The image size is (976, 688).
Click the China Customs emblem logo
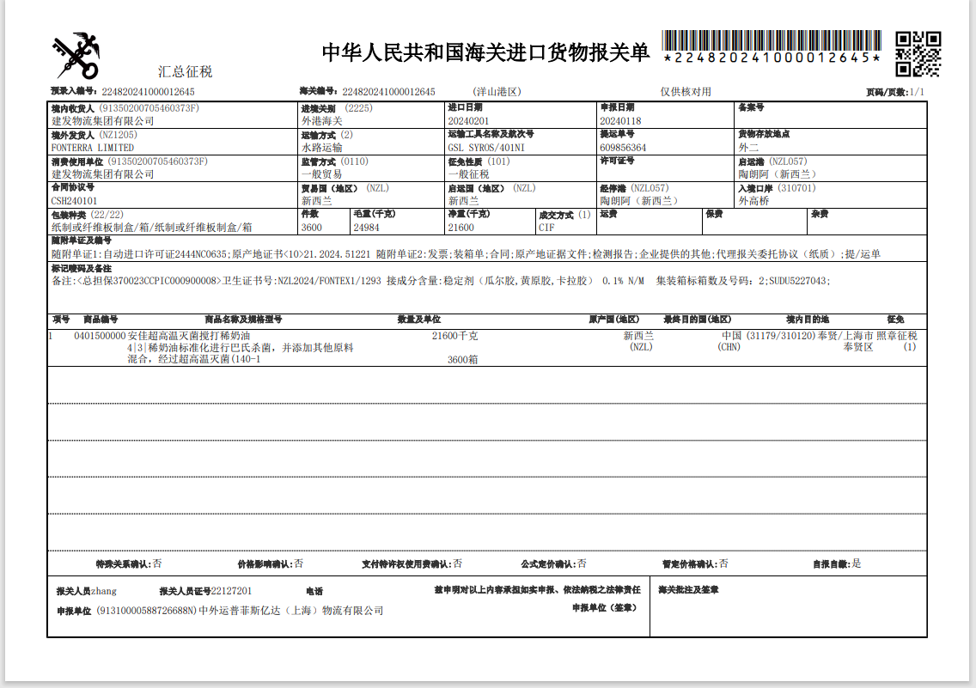(76, 57)
